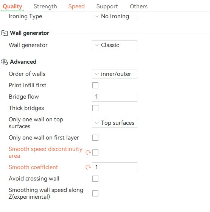
Task: Toggle Smoothing wall speed along Z checkbox
Action: click(95, 193)
